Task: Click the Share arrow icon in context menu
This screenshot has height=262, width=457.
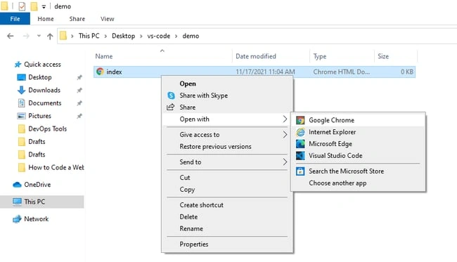Action: (x=171, y=107)
